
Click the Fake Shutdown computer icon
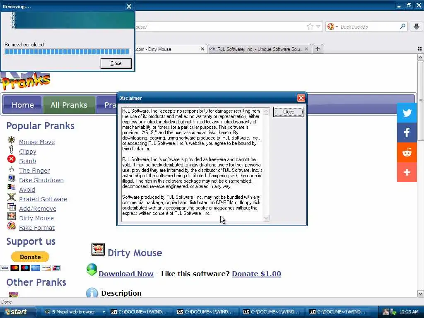(12, 178)
